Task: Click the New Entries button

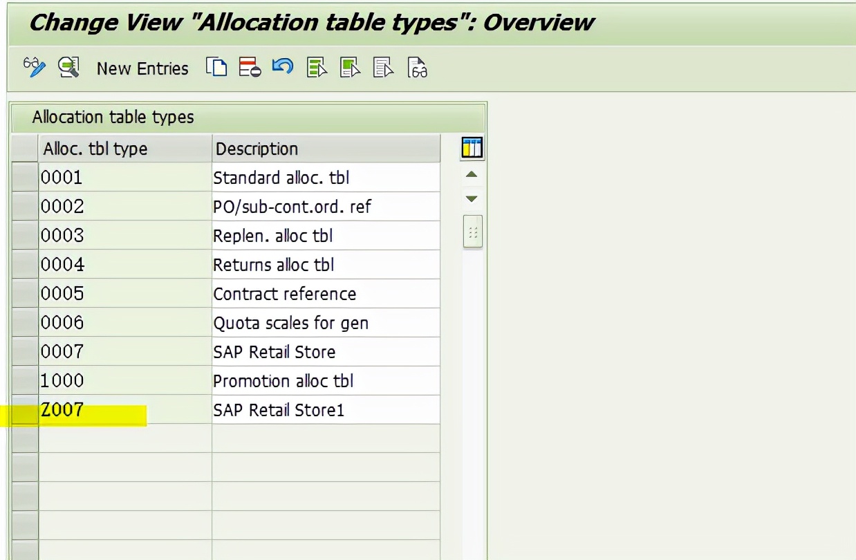Action: pos(142,68)
